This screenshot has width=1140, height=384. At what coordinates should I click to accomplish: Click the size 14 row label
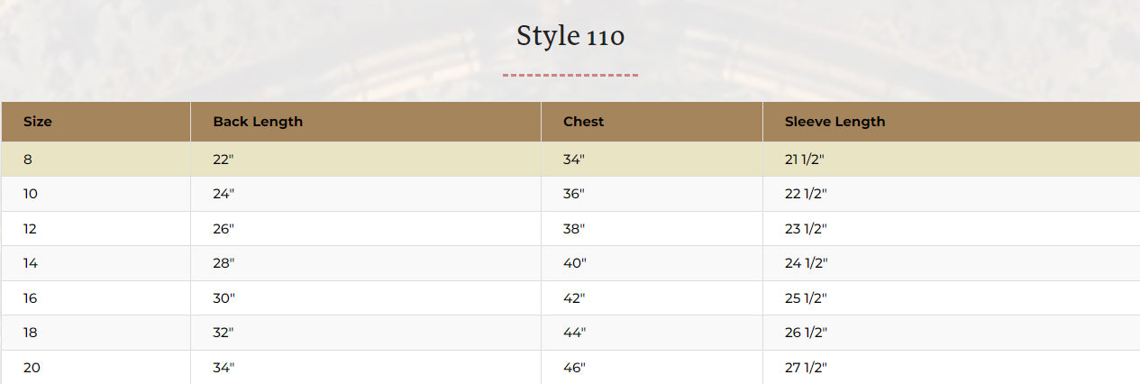[x=31, y=263]
